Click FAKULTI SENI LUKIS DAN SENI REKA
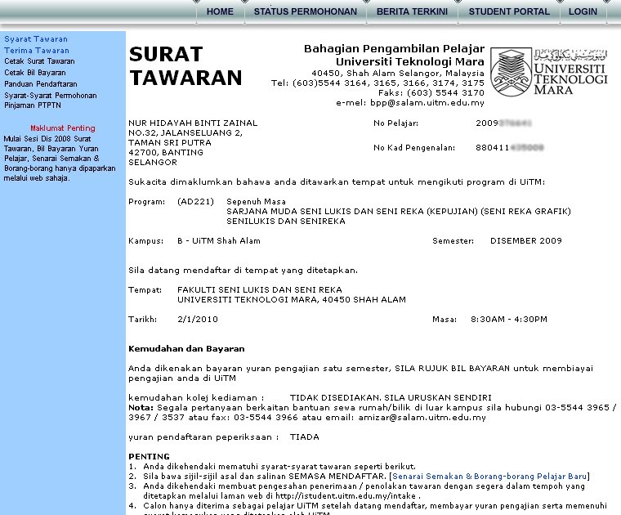 [259, 290]
